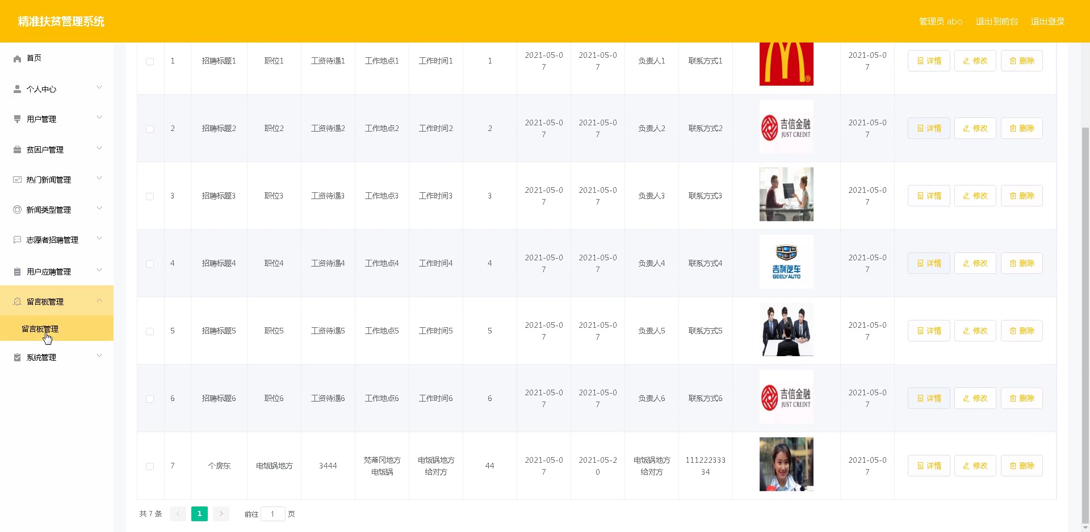Collapse the 留言板管理 menu chevron
Image resolution: width=1090 pixels, height=532 pixels.
tap(99, 300)
